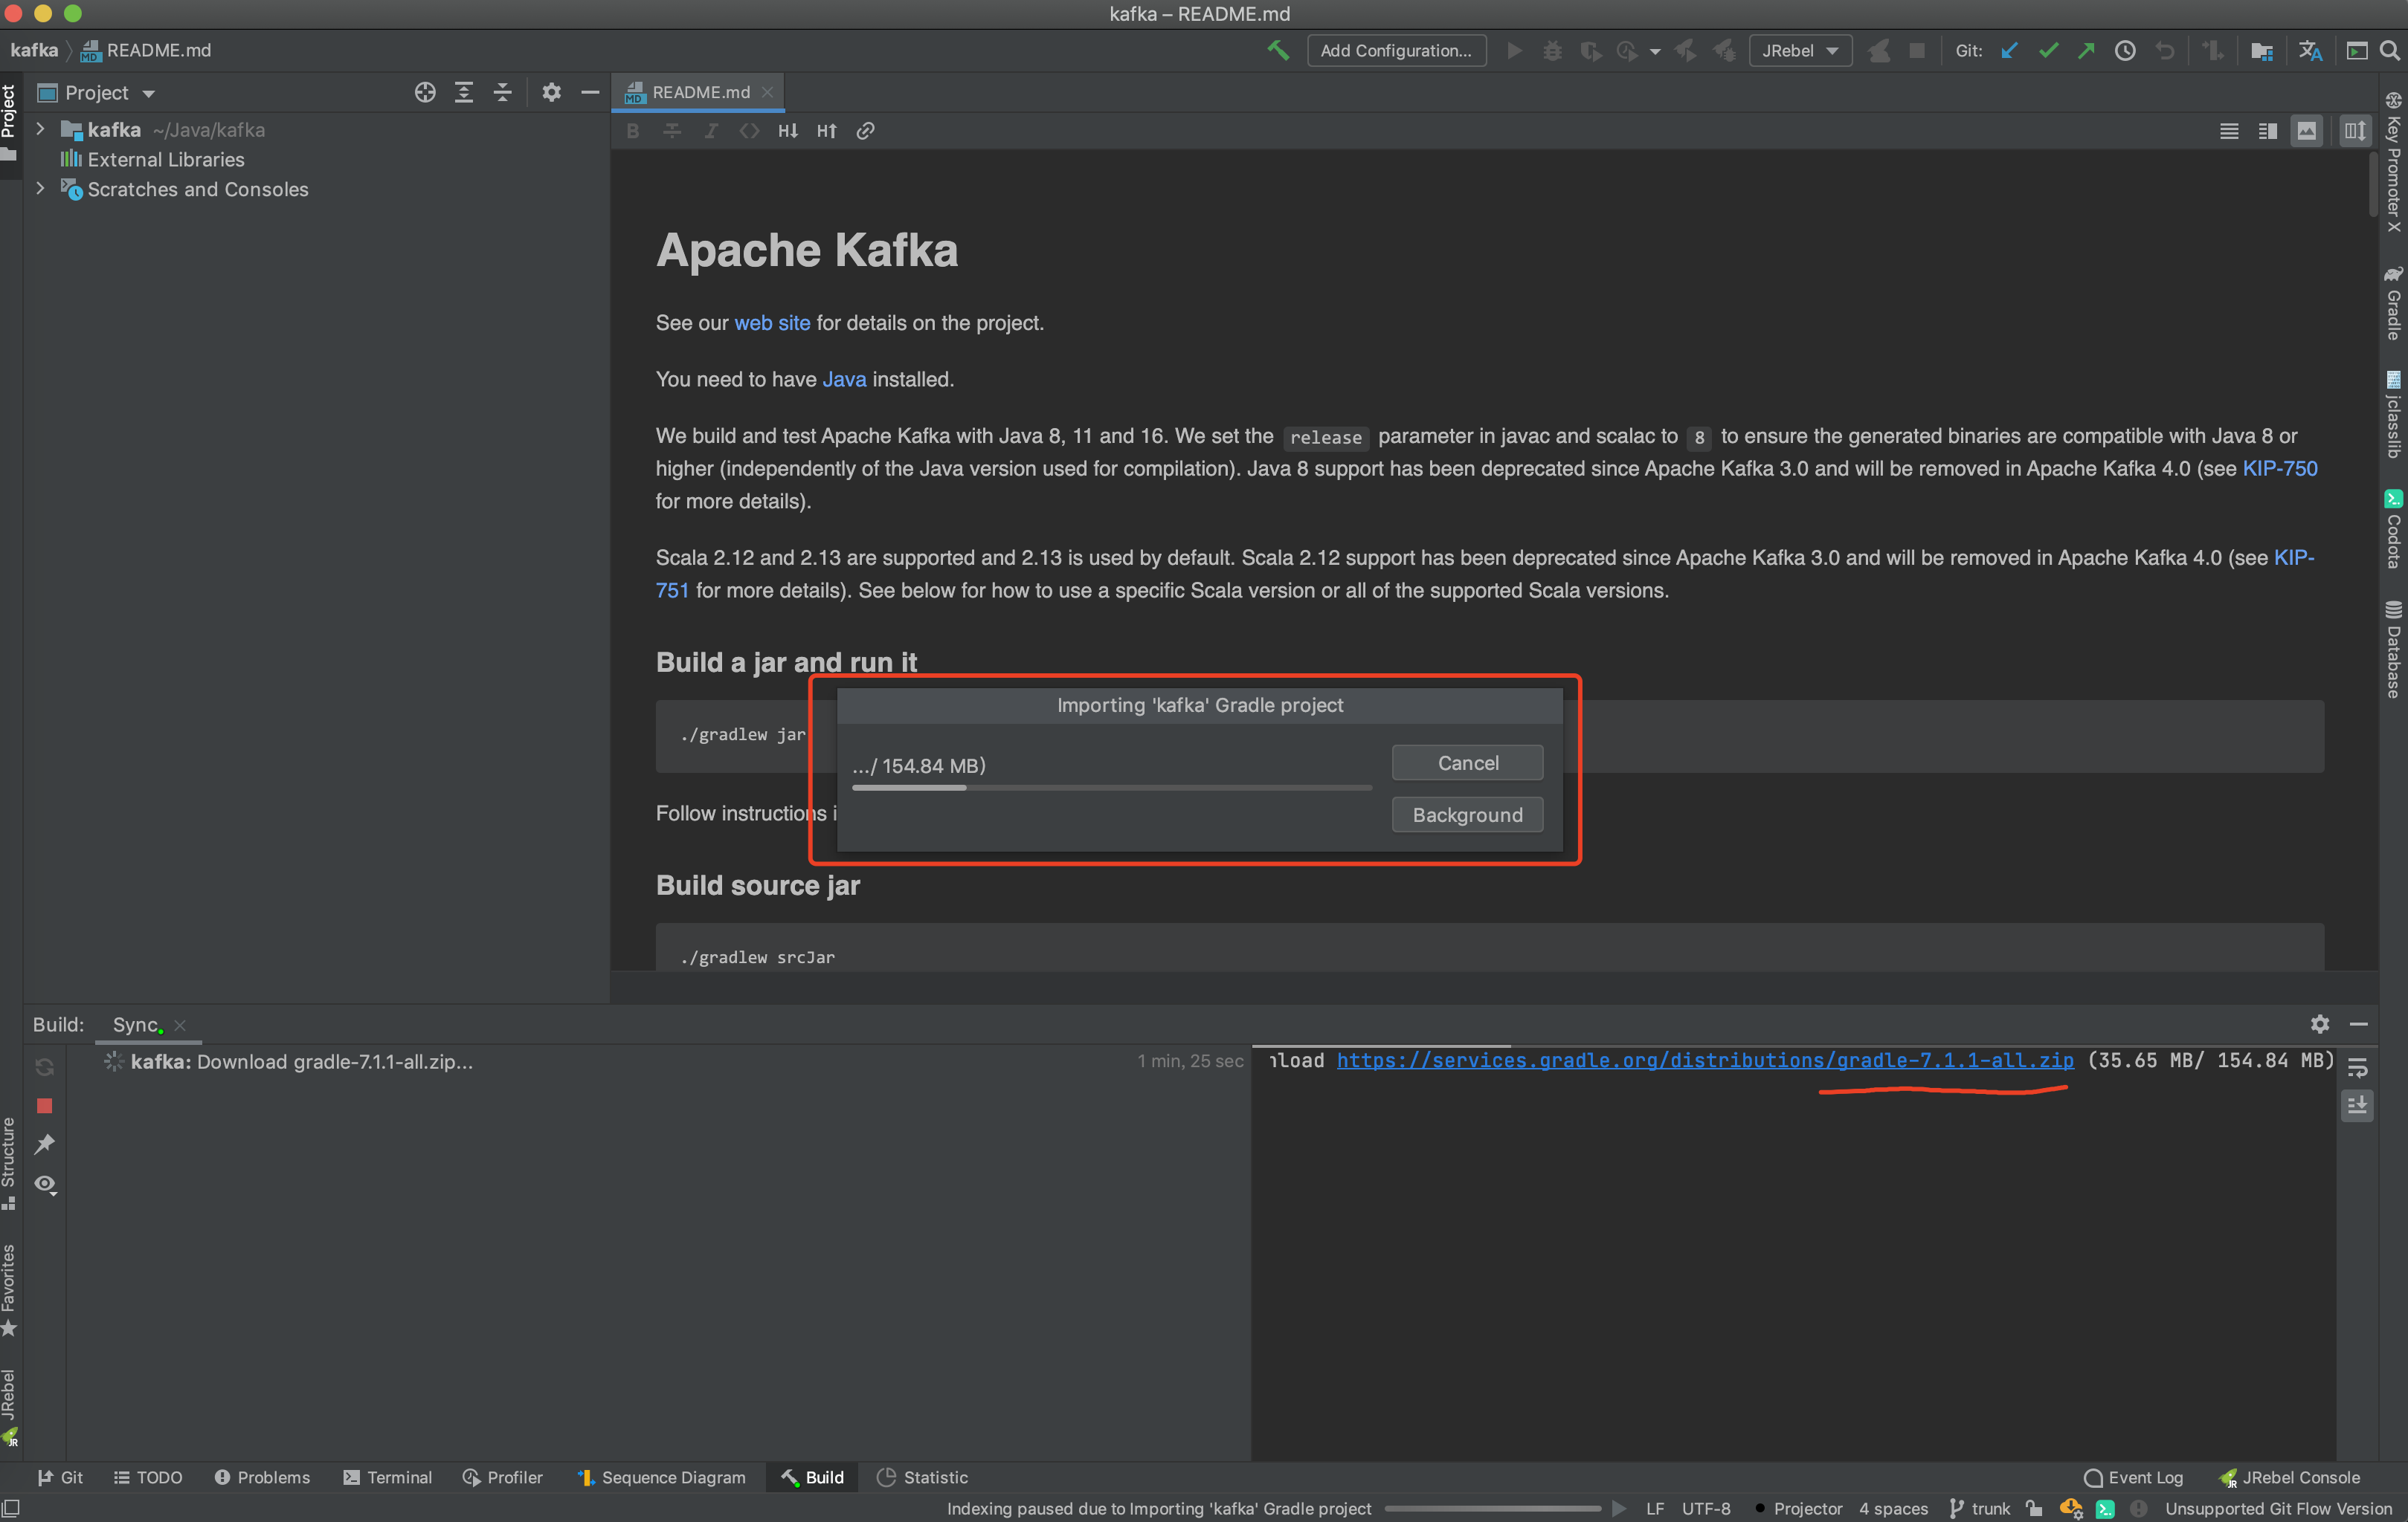Expand Scratches and Consoles in Project view
Viewport: 2408px width, 1522px height.
40,189
